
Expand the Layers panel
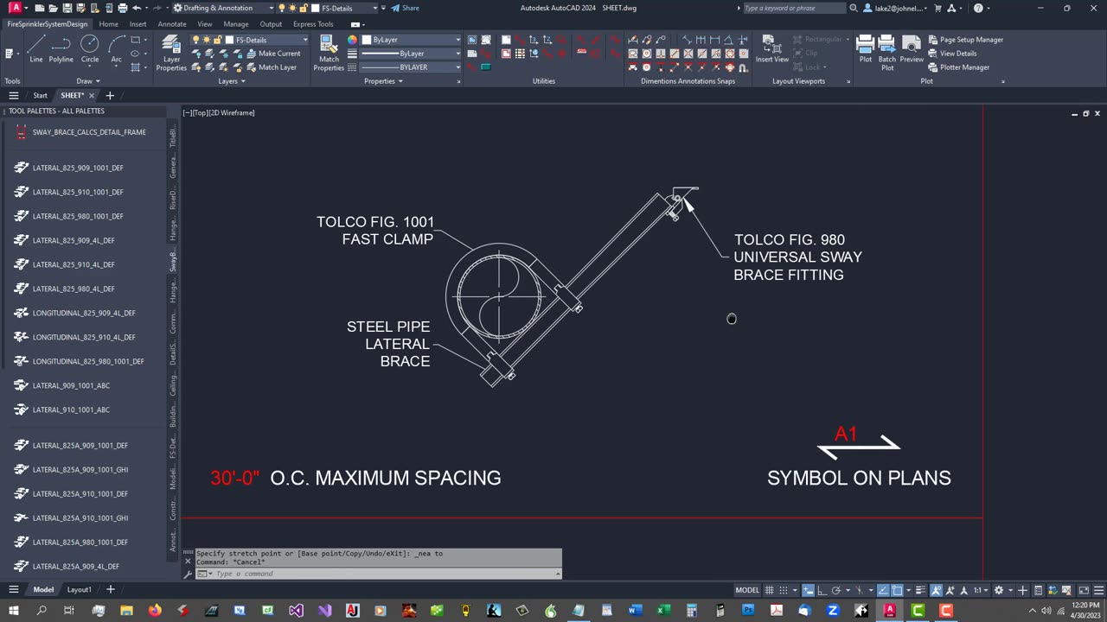point(232,81)
